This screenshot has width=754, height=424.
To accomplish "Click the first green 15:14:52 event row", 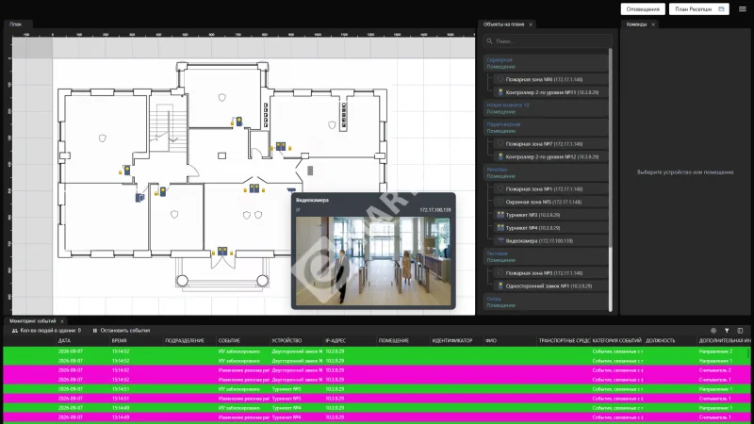I will 376,351.
